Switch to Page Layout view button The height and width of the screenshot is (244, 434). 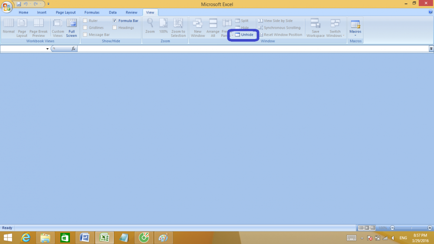pos(22,28)
